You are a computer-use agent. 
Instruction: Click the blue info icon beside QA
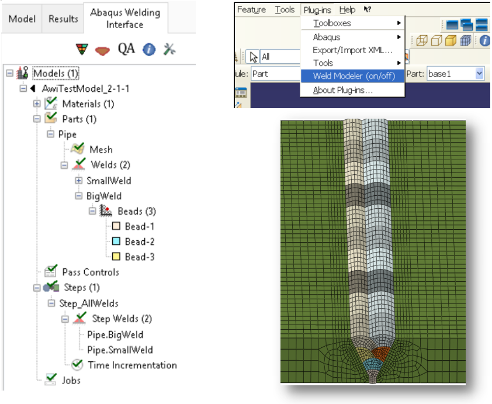click(149, 49)
